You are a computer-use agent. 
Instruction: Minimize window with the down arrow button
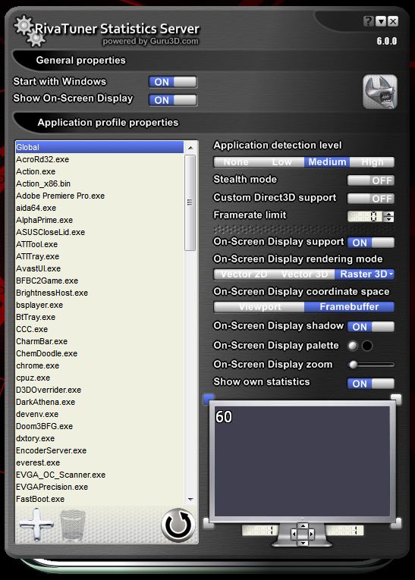381,21
